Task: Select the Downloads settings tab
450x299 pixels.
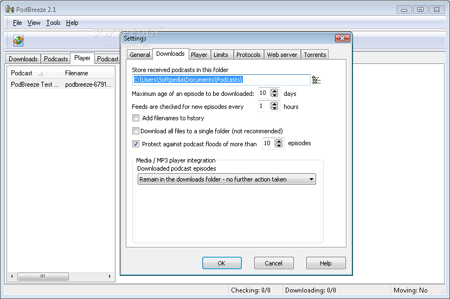Action: click(x=170, y=54)
